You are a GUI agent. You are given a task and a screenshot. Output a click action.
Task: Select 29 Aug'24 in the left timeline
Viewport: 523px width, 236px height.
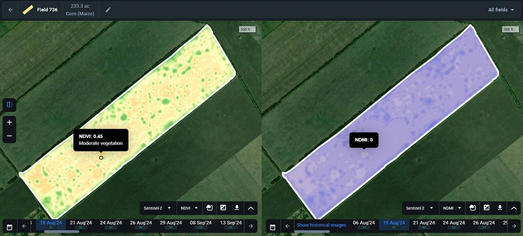coord(171,225)
